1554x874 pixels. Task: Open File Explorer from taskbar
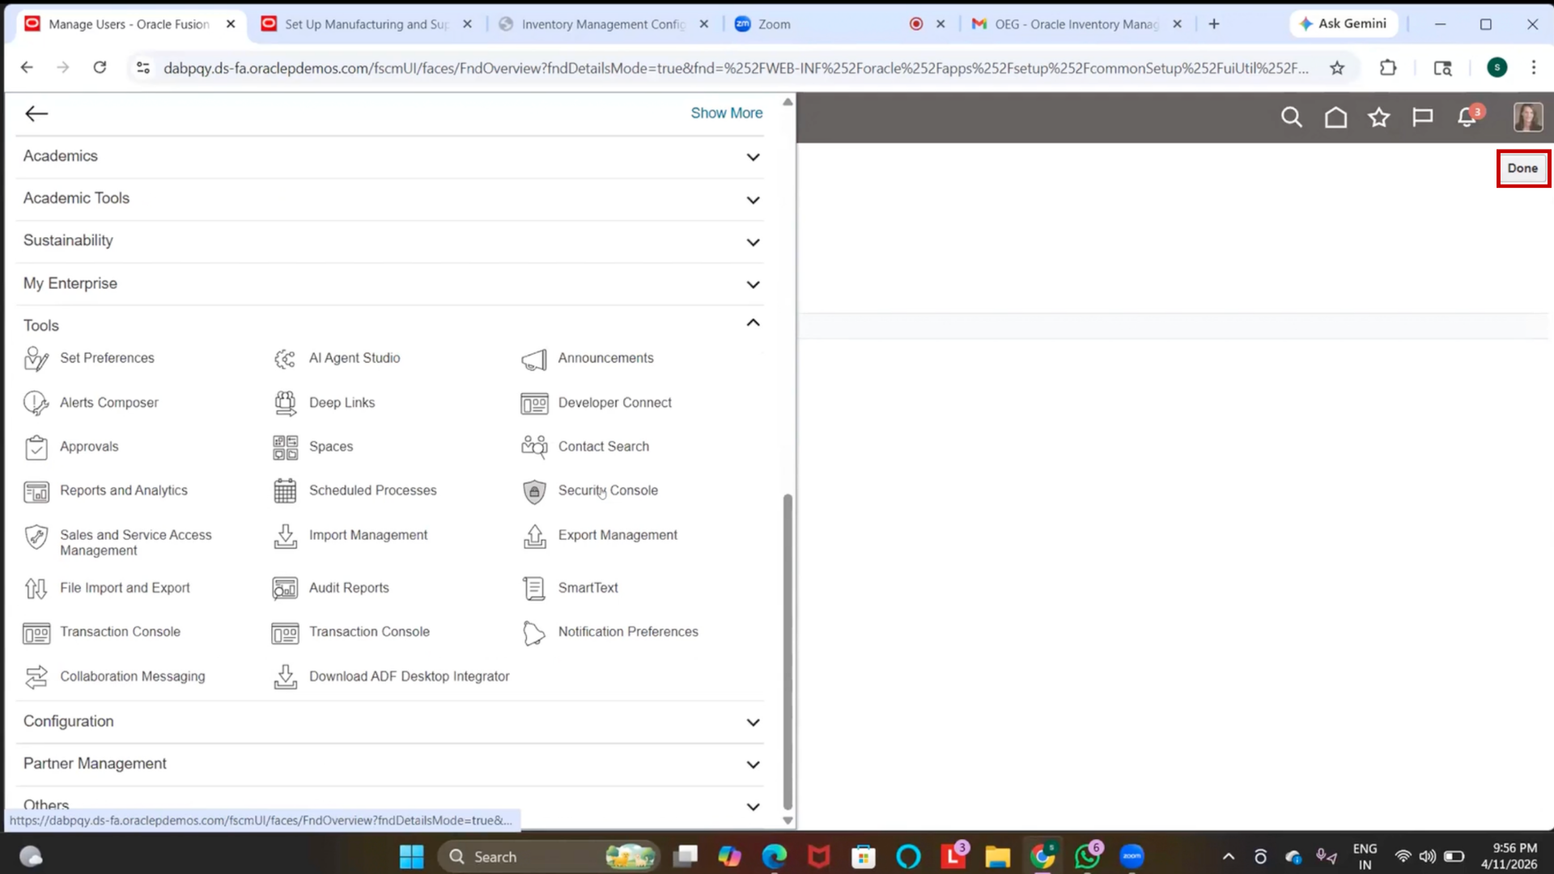[x=997, y=856]
